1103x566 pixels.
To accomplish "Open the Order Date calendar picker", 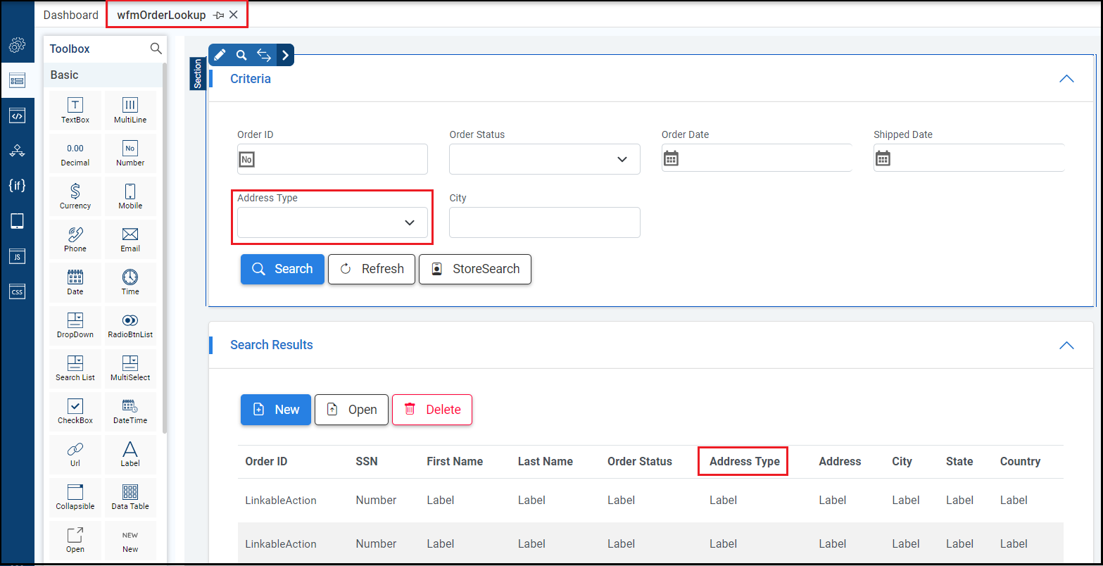I will point(672,158).
